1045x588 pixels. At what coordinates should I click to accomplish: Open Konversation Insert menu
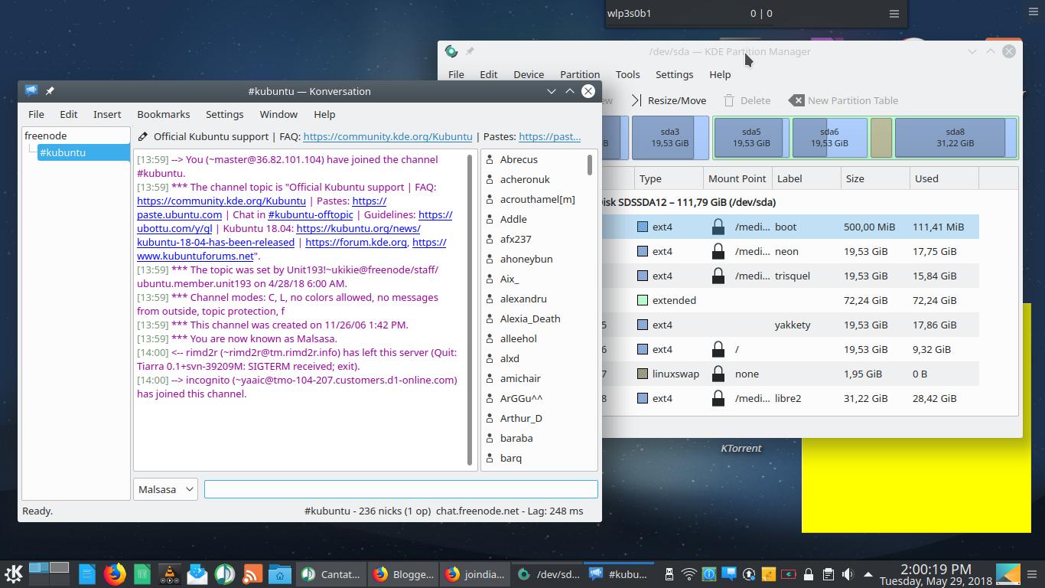107,114
